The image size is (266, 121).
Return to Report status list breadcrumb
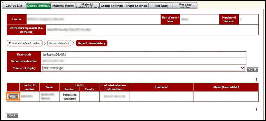(x=59, y=43)
